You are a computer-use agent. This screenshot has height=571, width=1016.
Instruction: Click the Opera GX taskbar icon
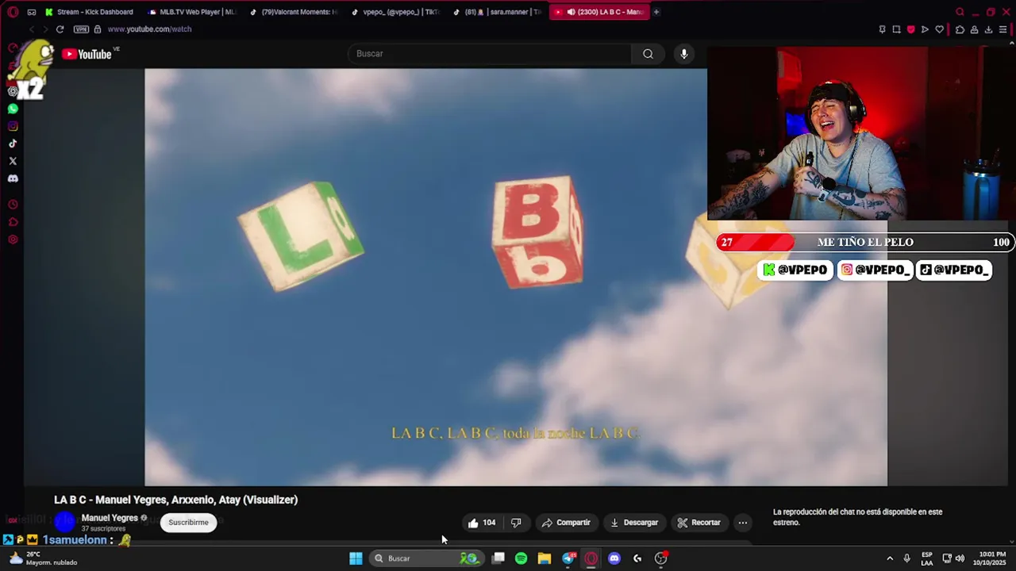pyautogui.click(x=591, y=558)
